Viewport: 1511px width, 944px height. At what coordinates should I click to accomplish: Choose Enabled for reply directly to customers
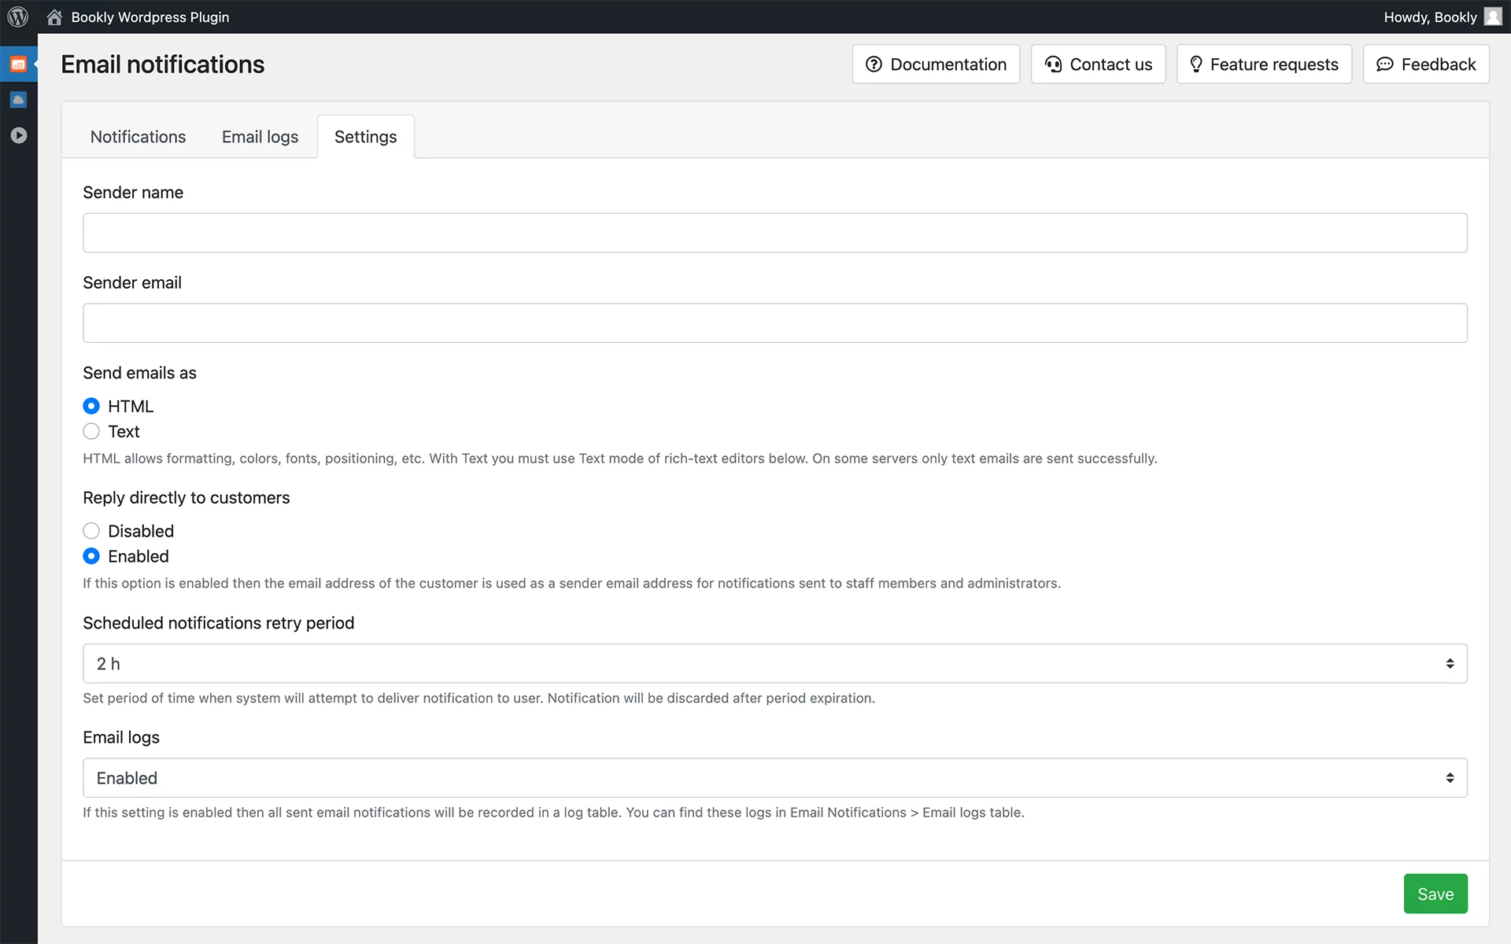coord(91,556)
